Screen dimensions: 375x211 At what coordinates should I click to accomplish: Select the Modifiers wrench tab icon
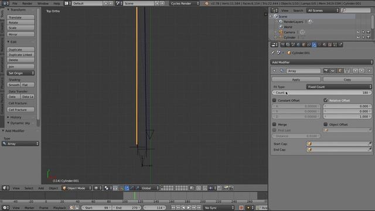(314, 45)
